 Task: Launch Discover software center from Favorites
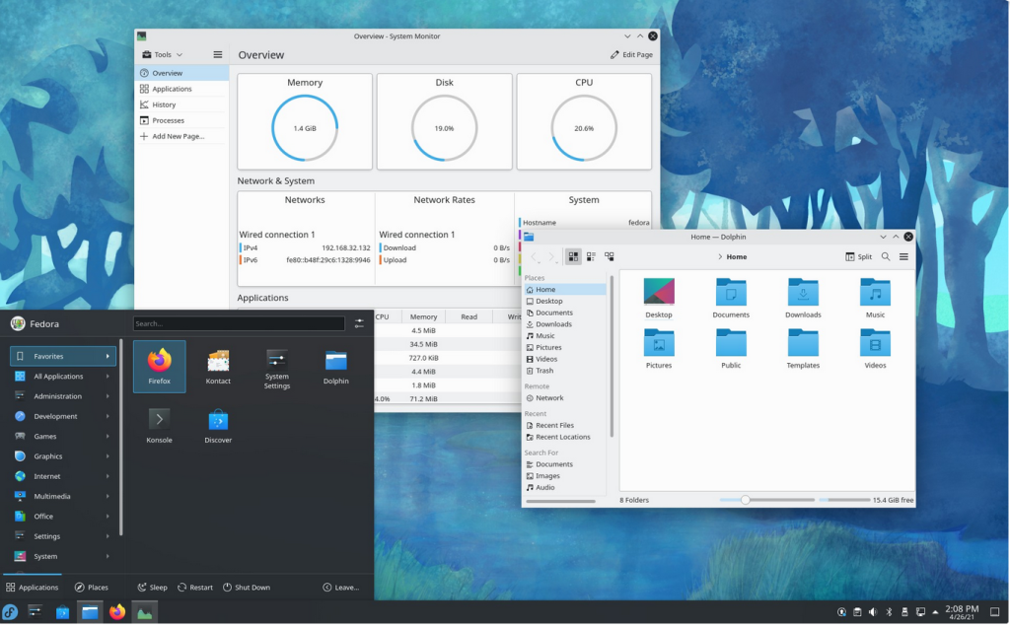pyautogui.click(x=218, y=425)
